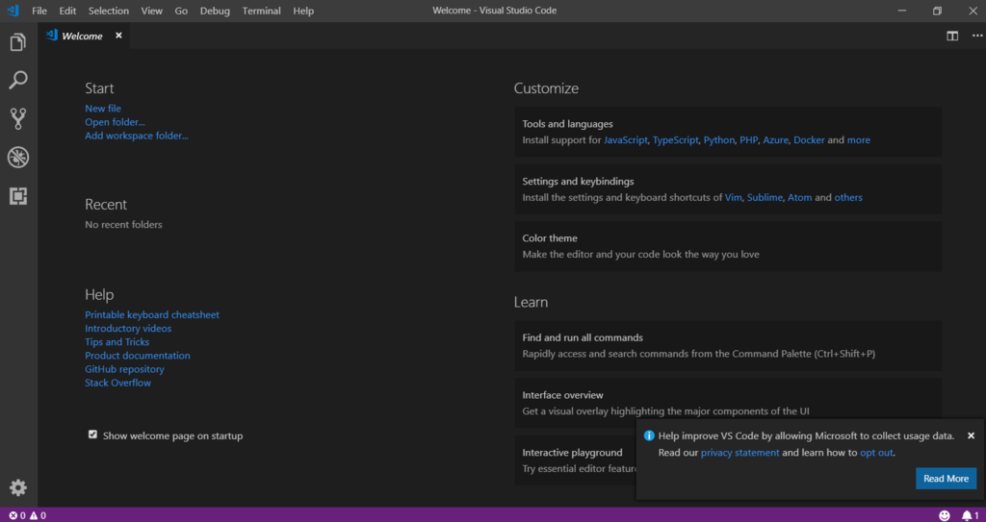Click the split editor icon
986x522 pixels.
click(x=952, y=36)
